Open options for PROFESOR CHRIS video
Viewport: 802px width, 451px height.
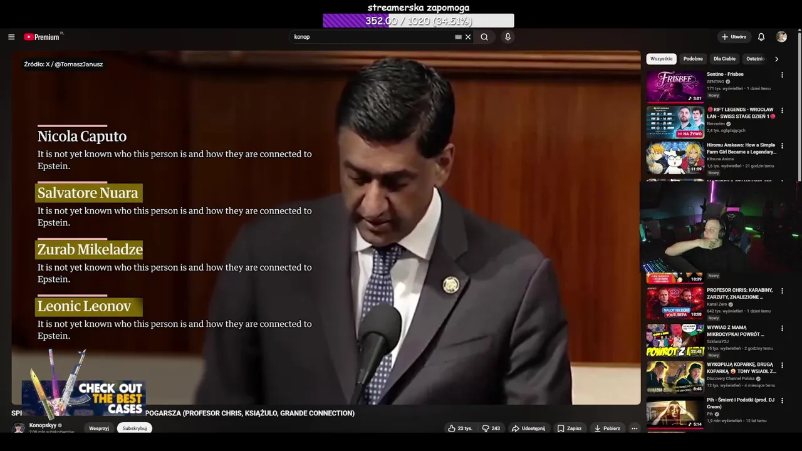(782, 291)
